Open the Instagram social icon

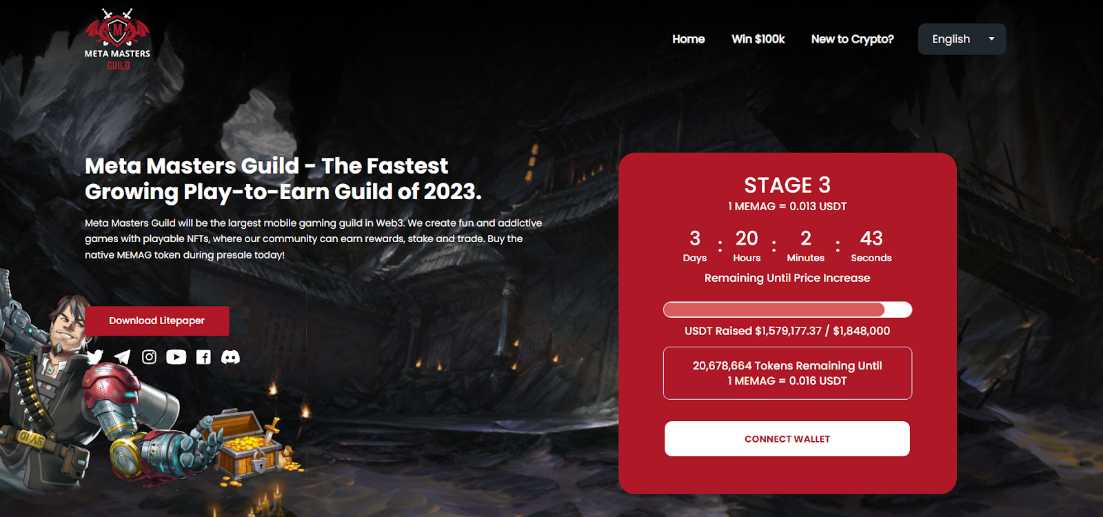click(149, 356)
